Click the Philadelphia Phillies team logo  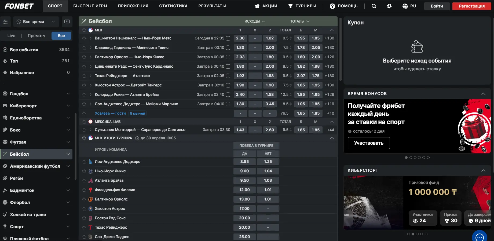(x=91, y=190)
